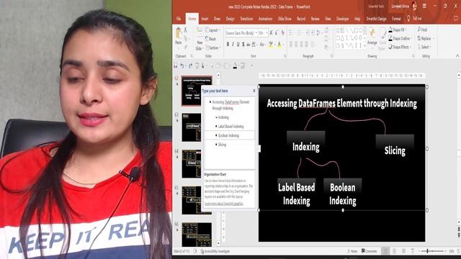This screenshot has width=461, height=259.
Task: Select 'Boolean Indexing' bullet in text pane
Action: click(228, 135)
